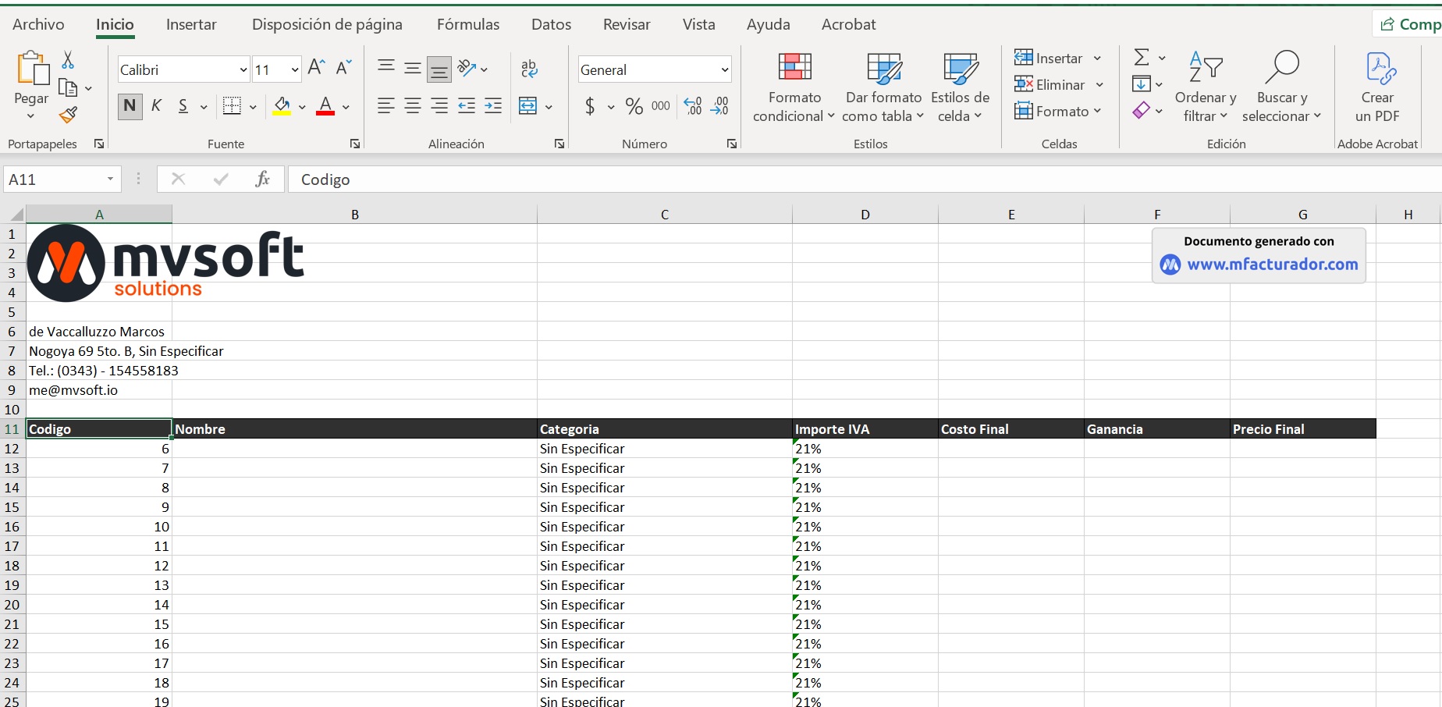The height and width of the screenshot is (707, 1442).
Task: Click the insert function fx icon
Action: pyautogui.click(x=262, y=179)
